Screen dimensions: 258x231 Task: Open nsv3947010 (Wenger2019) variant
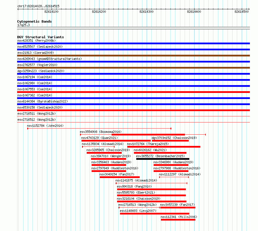[x=111, y=156]
